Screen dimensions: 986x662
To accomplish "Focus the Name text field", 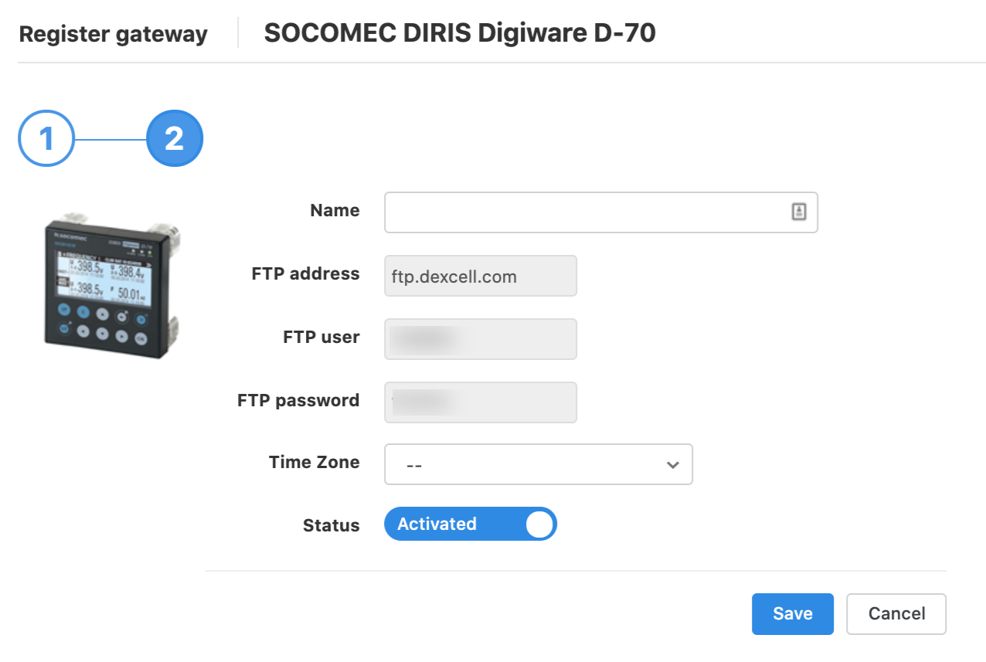I will (601, 212).
